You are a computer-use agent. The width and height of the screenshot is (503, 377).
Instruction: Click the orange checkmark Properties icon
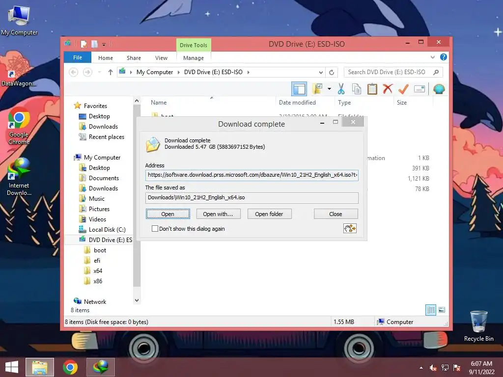tap(403, 89)
